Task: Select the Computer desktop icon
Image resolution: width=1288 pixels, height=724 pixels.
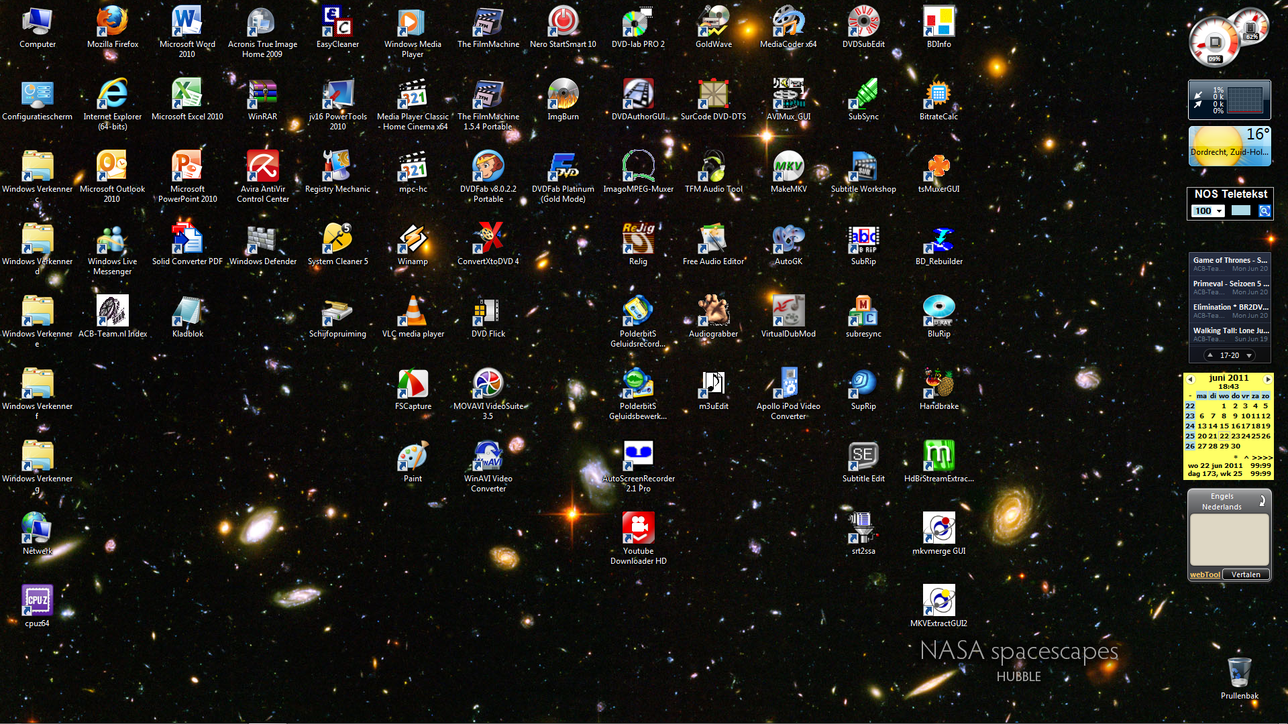Action: click(37, 27)
